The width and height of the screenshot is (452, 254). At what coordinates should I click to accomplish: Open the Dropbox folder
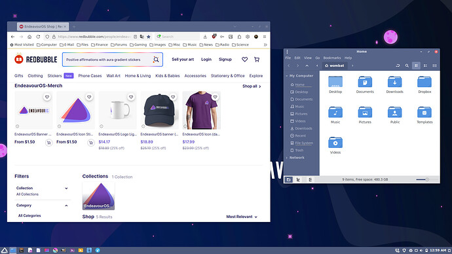424,84
